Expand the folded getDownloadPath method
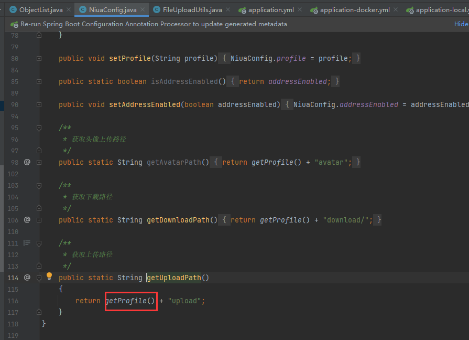Image resolution: width=469 pixels, height=340 pixels. [x=39, y=220]
